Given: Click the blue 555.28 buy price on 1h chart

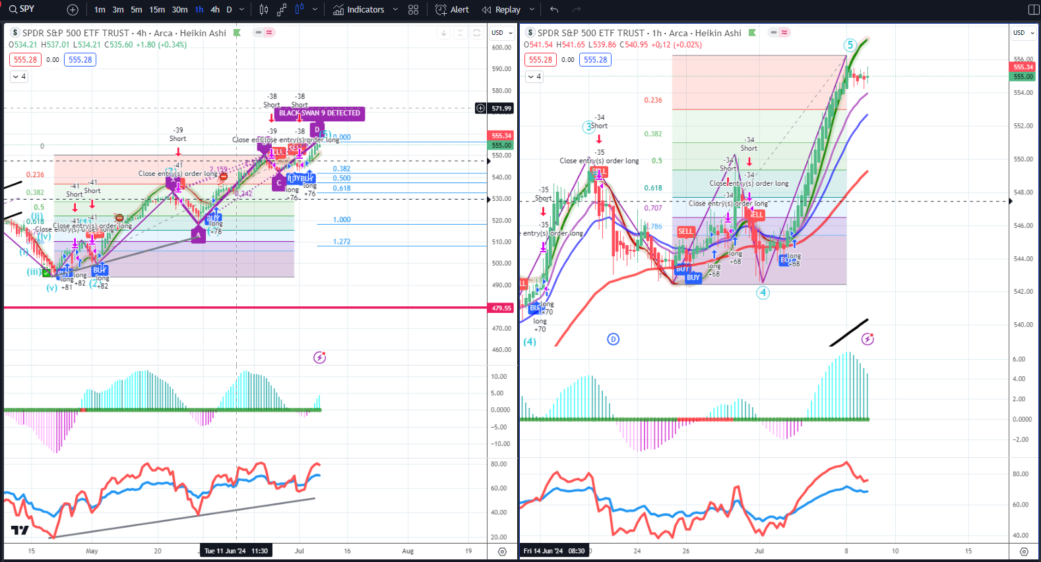Looking at the screenshot, I should coord(596,60).
